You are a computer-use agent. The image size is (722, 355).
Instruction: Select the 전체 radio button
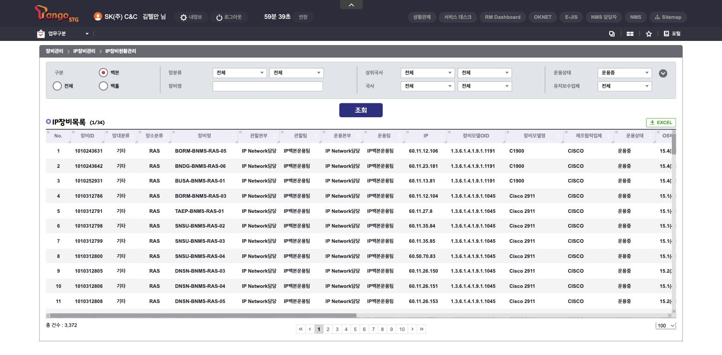pos(57,86)
